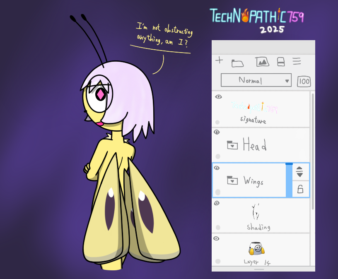Click the "signature" layer label
338x279 pixels.
253,120
